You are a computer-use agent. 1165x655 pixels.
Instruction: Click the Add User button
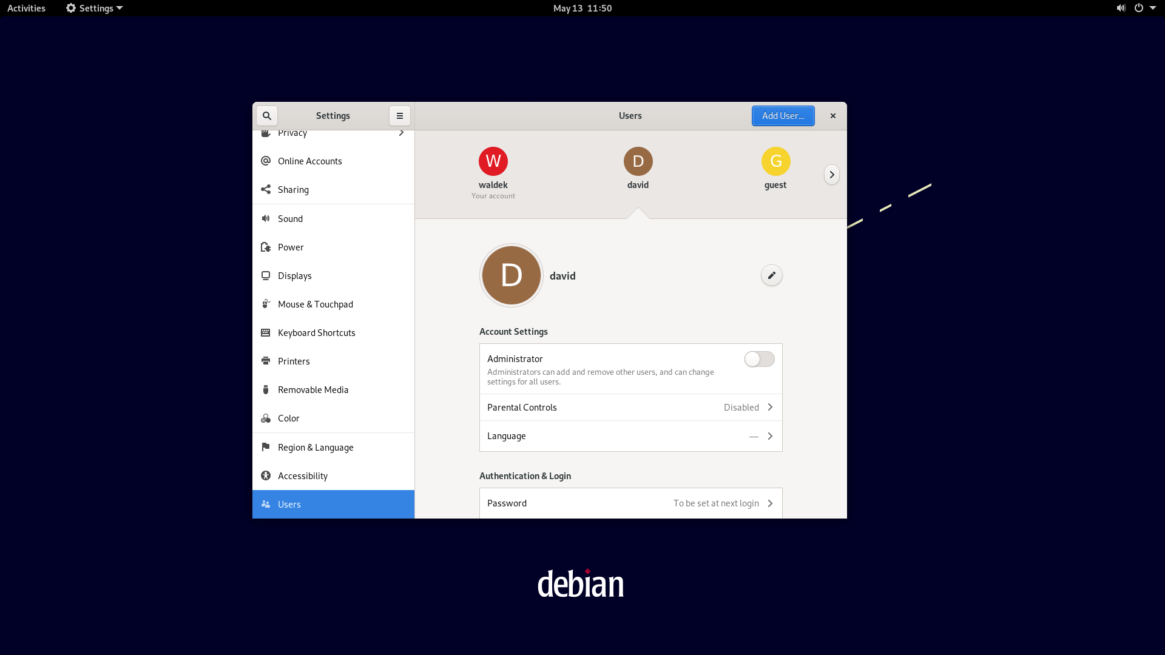[x=783, y=115]
